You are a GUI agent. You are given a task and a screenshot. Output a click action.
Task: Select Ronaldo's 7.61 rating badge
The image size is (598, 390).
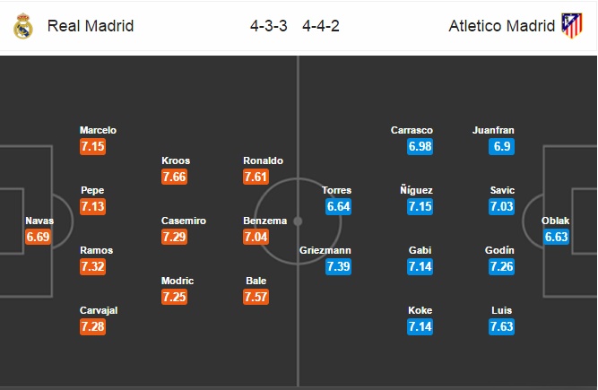click(x=256, y=177)
